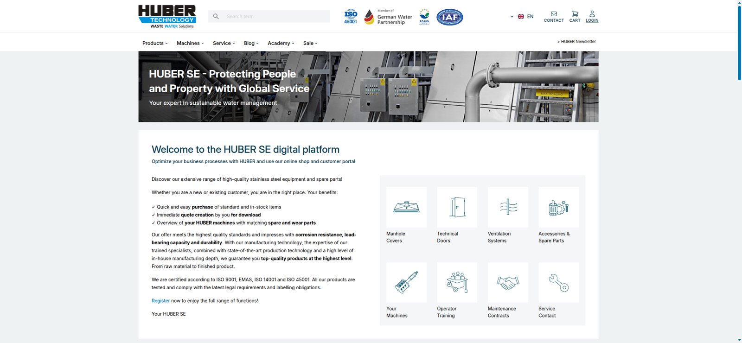The image size is (742, 343).
Task: Click the Login user icon
Action: (x=592, y=14)
